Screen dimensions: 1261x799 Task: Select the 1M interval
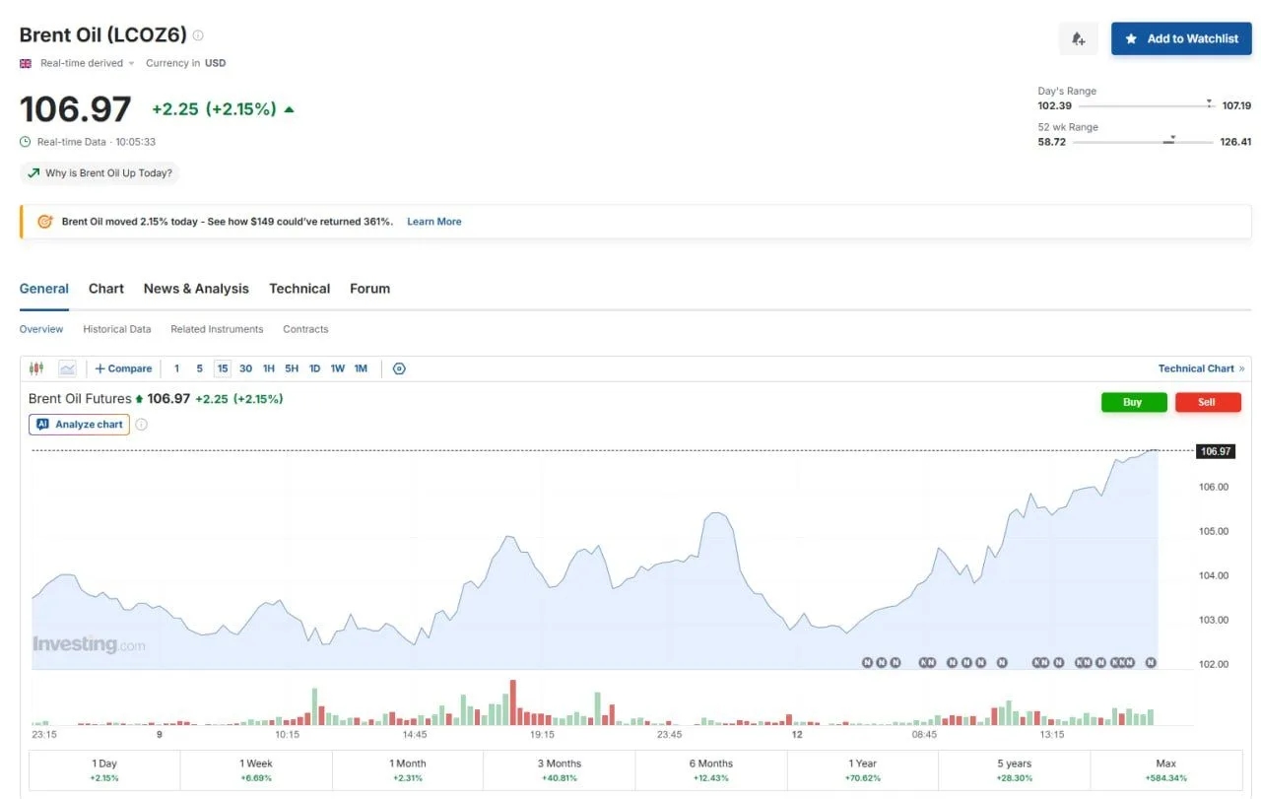click(x=361, y=368)
